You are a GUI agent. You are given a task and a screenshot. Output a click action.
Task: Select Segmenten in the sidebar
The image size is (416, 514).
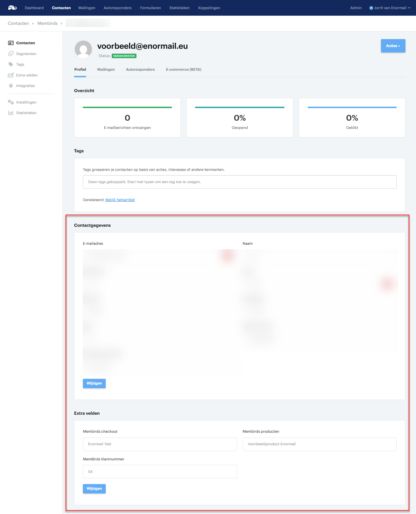(26, 54)
